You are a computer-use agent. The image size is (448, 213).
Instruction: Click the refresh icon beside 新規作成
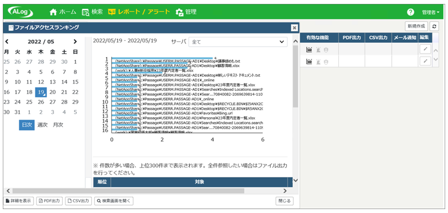[x=435, y=26]
